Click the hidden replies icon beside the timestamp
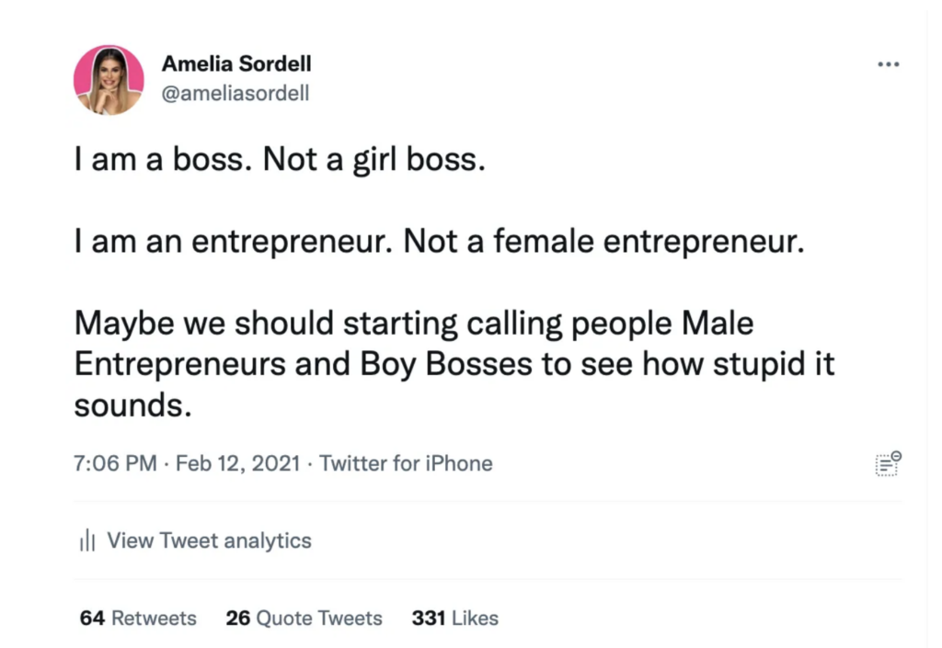Image resolution: width=942 pixels, height=648 pixels. pos(888,463)
